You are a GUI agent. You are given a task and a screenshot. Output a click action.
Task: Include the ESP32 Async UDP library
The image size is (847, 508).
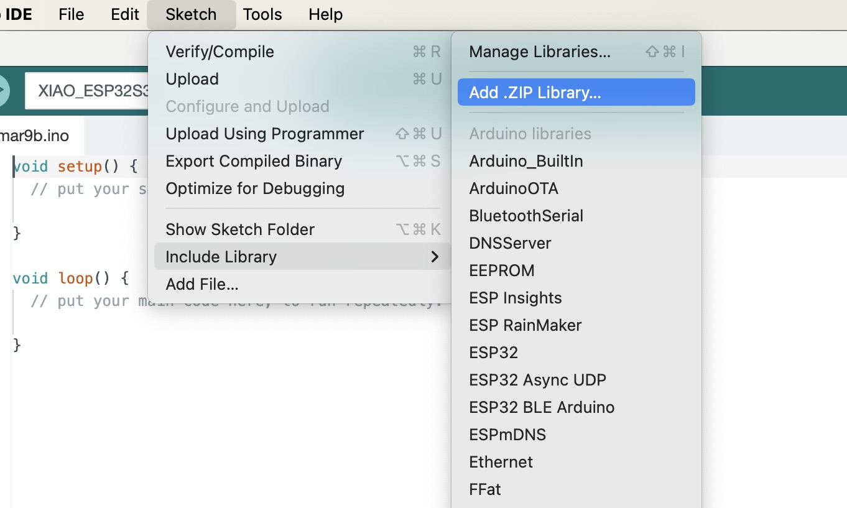tap(576, 380)
